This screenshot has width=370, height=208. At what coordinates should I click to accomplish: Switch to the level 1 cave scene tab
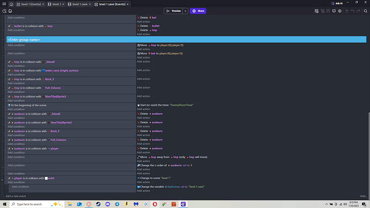point(80,4)
